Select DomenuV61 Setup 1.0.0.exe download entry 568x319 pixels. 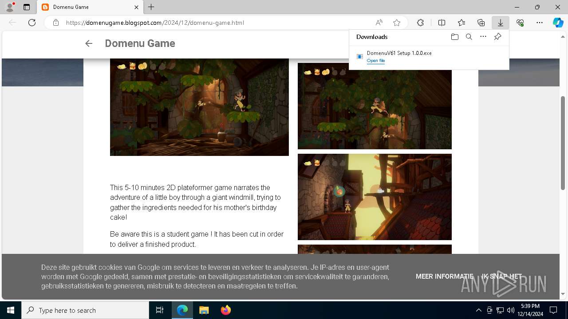pyautogui.click(x=429, y=57)
